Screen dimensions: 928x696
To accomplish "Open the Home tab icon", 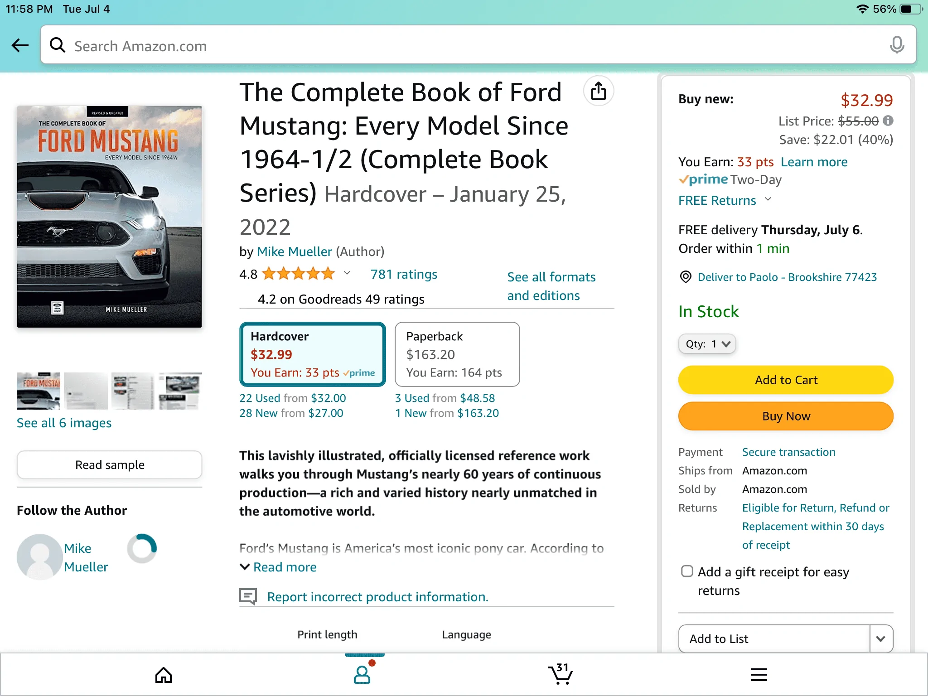I will 163,675.
